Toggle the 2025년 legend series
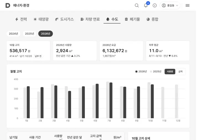The image size is (199, 140). click(x=156, y=72)
